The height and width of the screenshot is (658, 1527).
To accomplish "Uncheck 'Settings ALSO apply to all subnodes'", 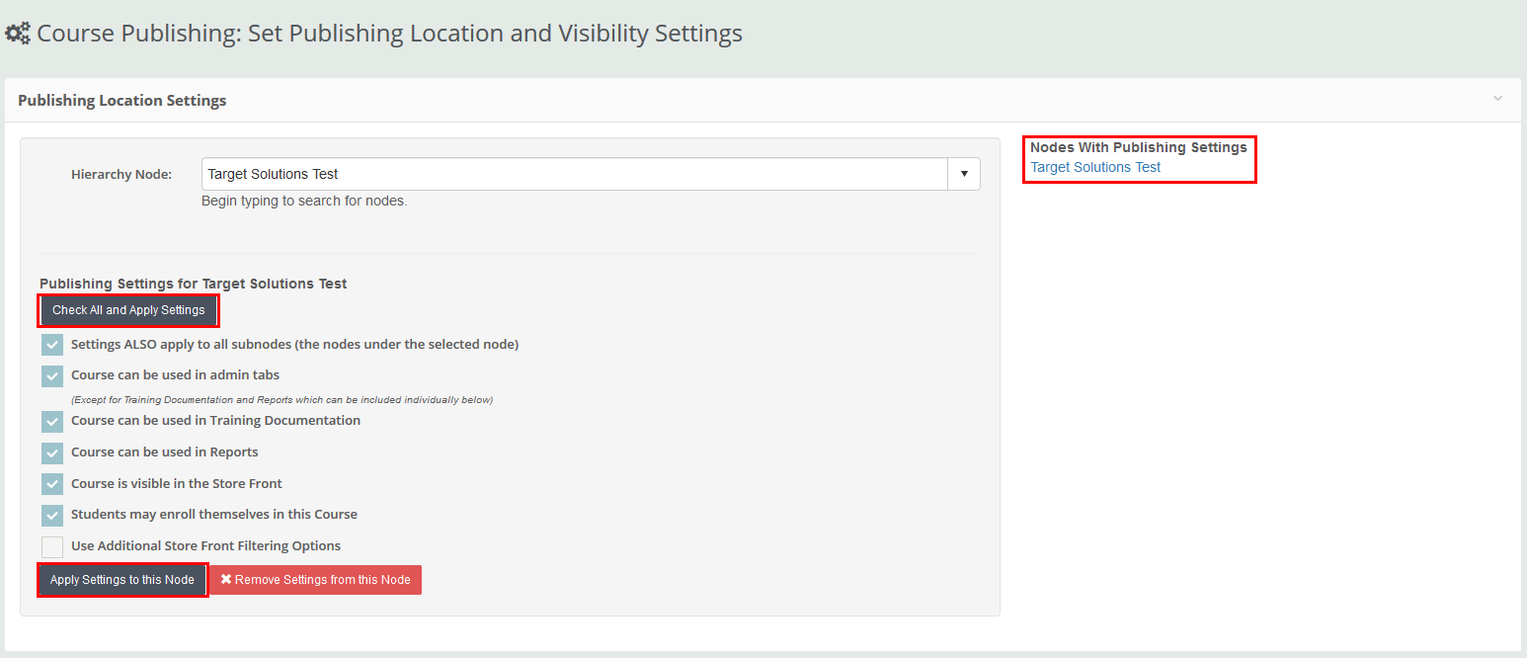I will 51,344.
